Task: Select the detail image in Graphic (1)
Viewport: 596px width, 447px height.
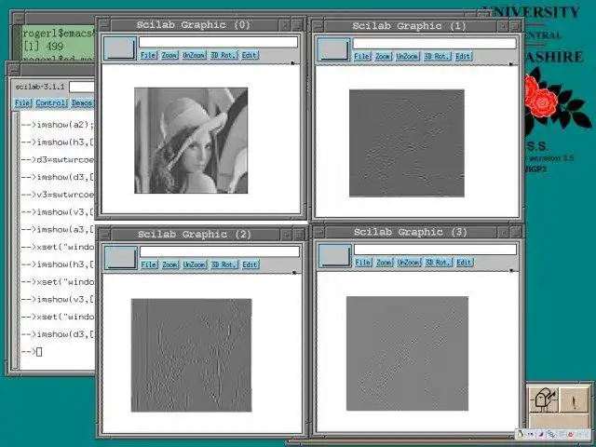Action: 407,143
